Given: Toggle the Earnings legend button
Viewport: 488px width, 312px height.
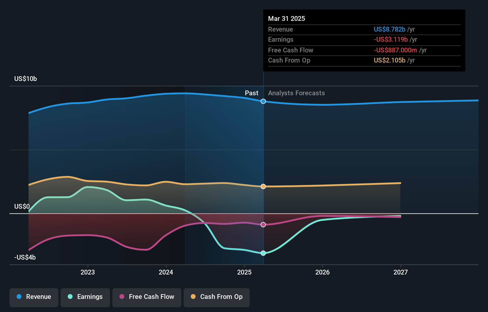Looking at the screenshot, I should (x=85, y=297).
